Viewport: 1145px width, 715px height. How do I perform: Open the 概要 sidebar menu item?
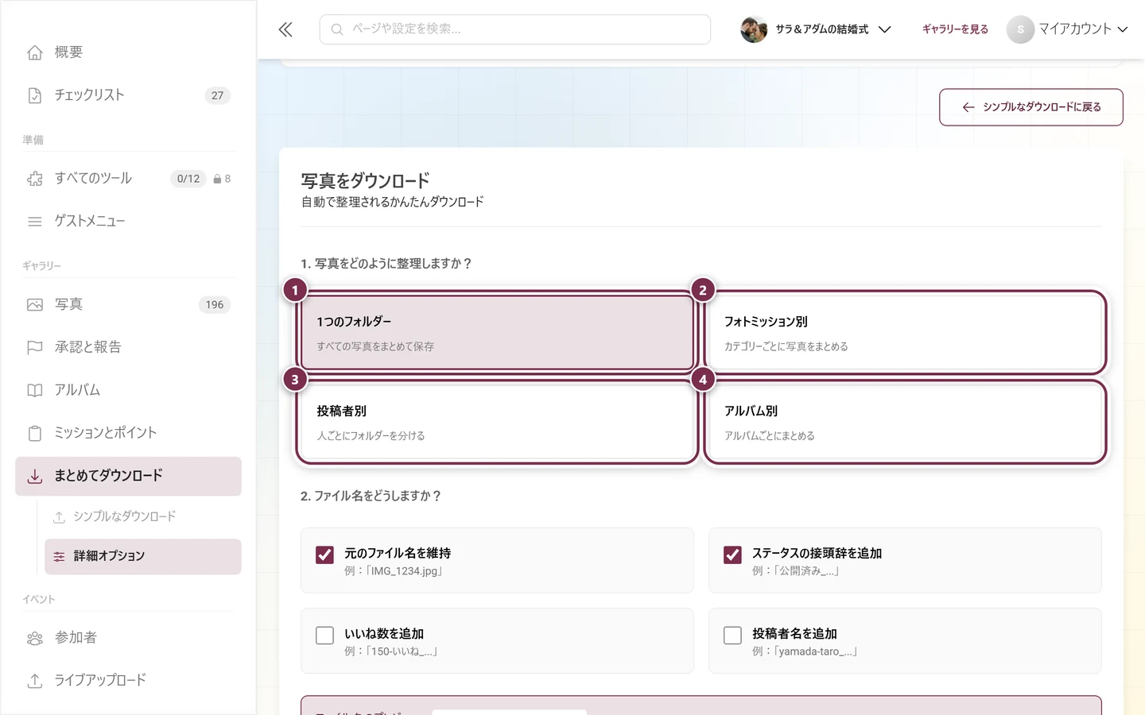point(128,52)
